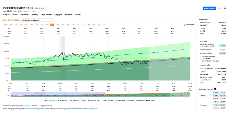Open the Forecasting tab
This screenshot has width=232, height=116.
pos(34,15)
